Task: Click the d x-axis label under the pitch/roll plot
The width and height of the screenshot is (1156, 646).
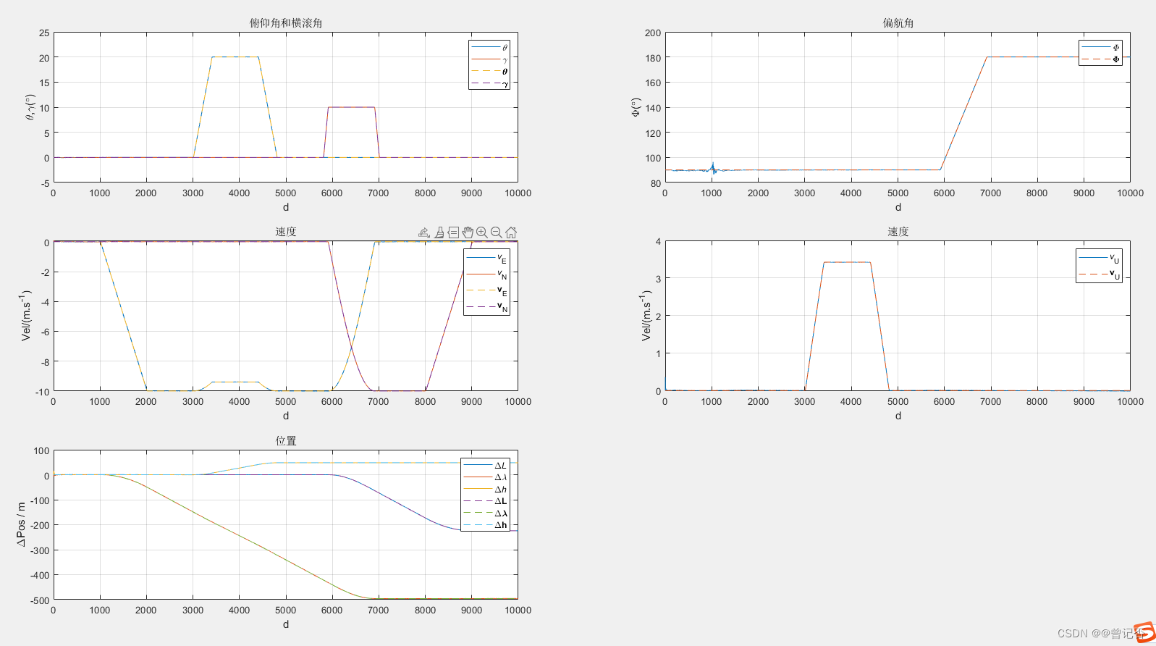Action: (x=286, y=207)
